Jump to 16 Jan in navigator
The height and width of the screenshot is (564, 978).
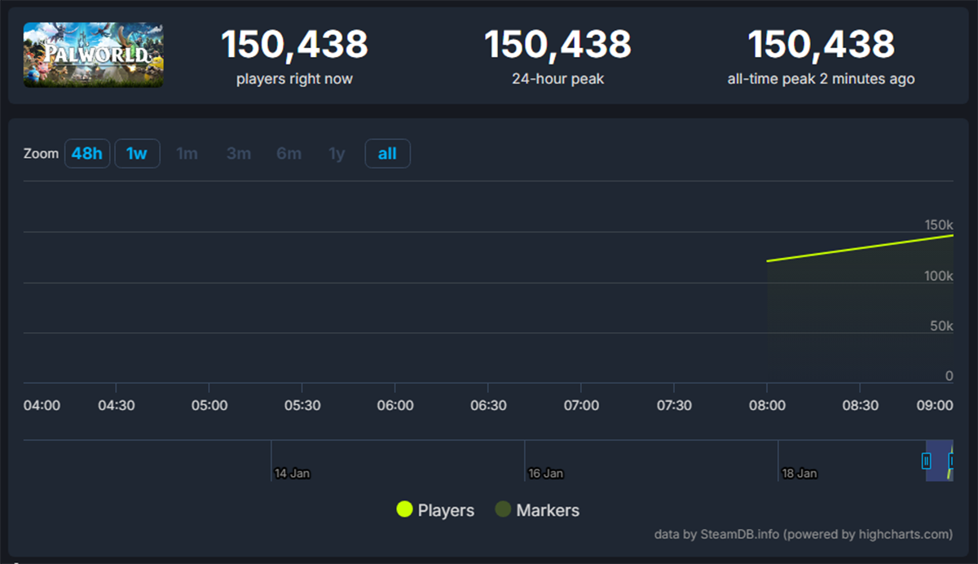[x=545, y=473]
